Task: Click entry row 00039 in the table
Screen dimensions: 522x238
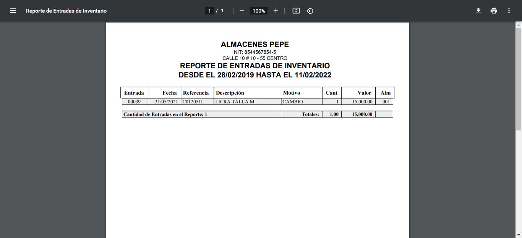Action: click(134, 101)
